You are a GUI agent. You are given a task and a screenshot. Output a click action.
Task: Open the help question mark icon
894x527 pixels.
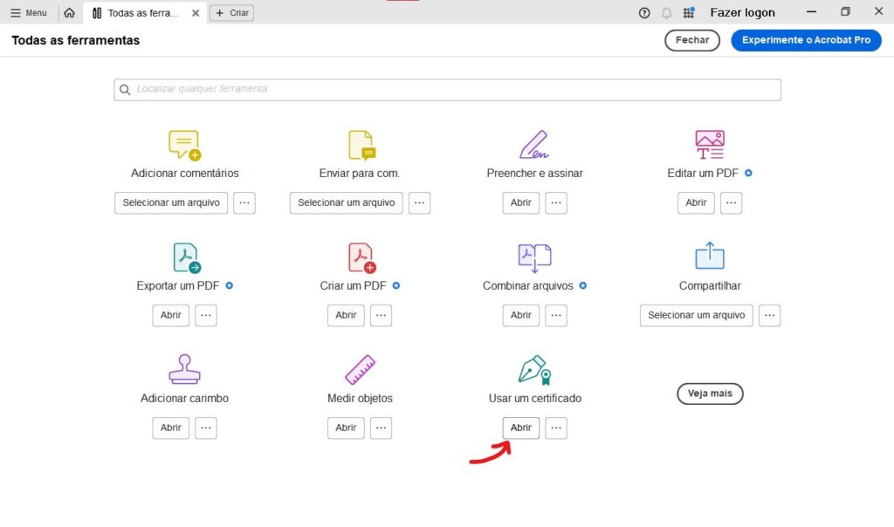[644, 12]
